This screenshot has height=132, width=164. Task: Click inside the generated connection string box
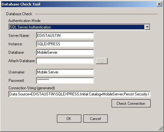[x=79, y=94]
